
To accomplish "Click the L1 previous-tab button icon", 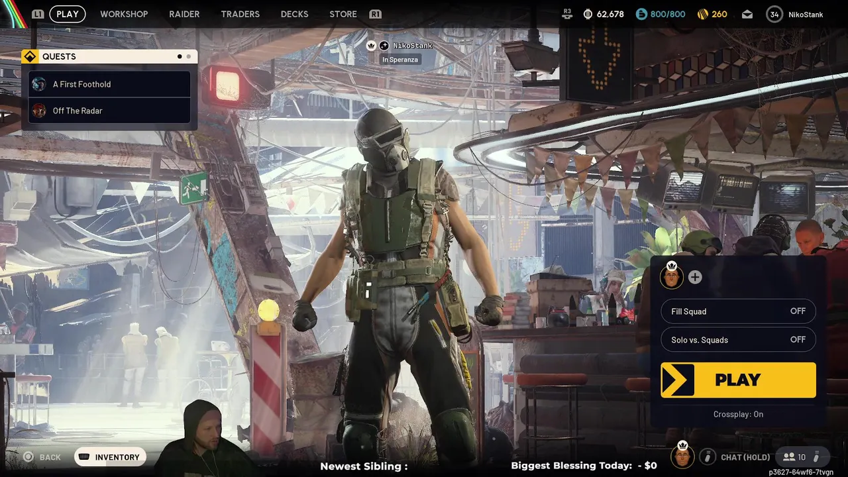I will 38,14.
